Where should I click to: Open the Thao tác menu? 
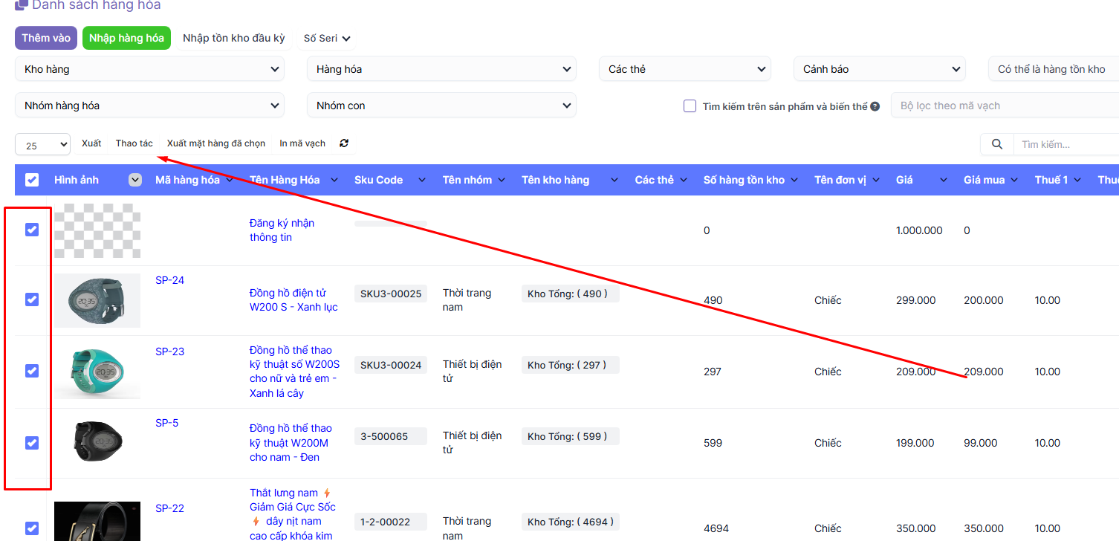click(x=134, y=143)
